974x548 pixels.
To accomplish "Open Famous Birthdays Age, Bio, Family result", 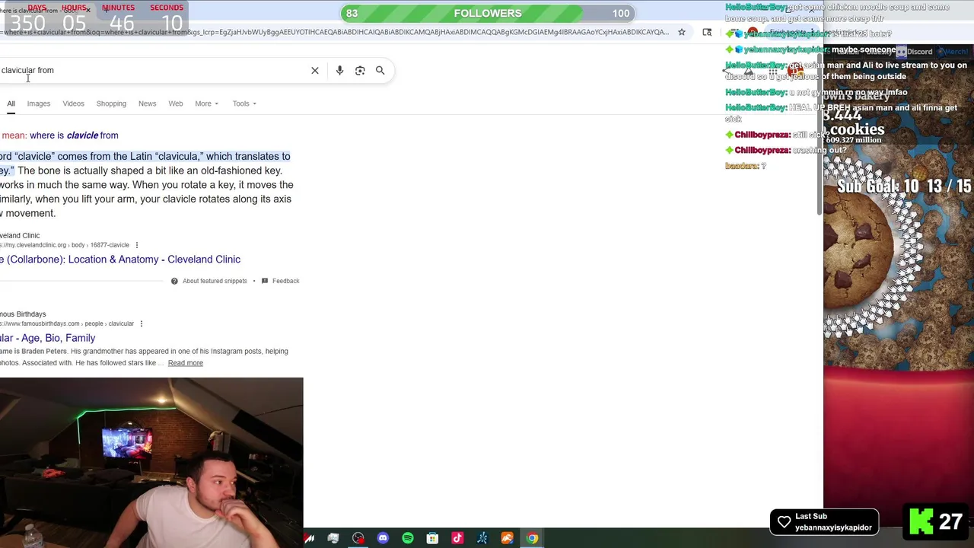I will [x=47, y=338].
